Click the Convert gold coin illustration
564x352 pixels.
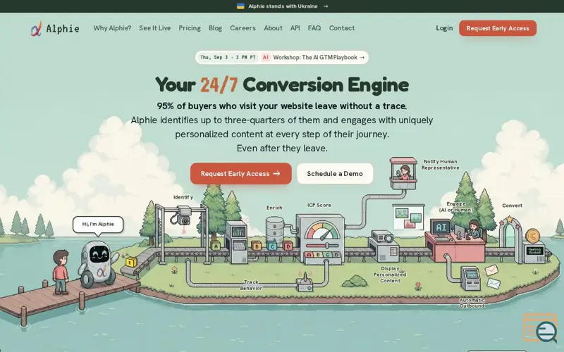(x=532, y=236)
